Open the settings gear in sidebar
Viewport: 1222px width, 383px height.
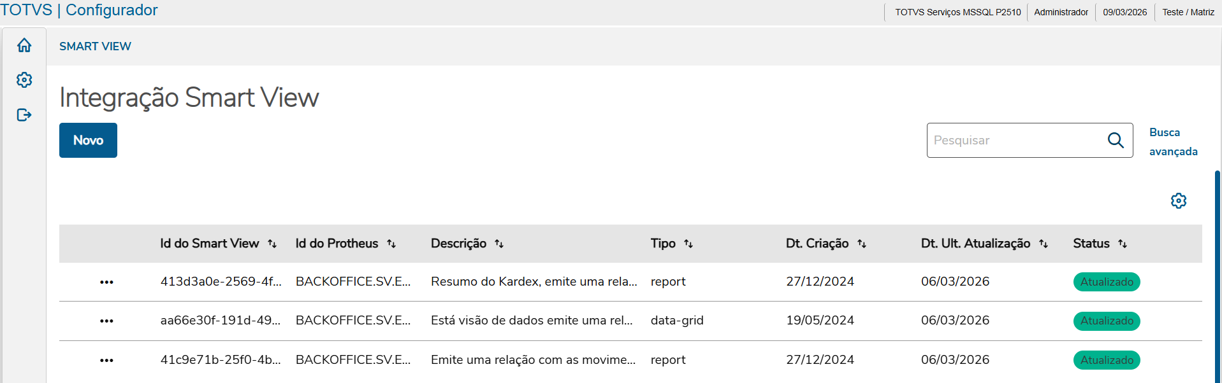tap(24, 80)
